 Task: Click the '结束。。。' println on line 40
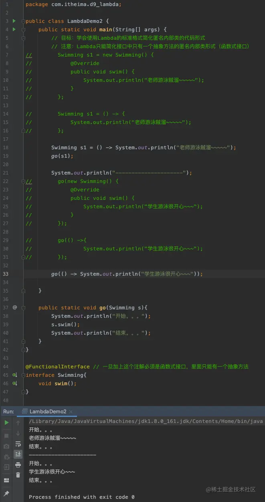coord(101,333)
